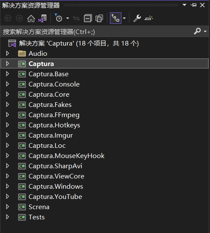Screen dimensions: 210x233
Task: Select Captura.Hotkeys project
Action: [x=54, y=125]
